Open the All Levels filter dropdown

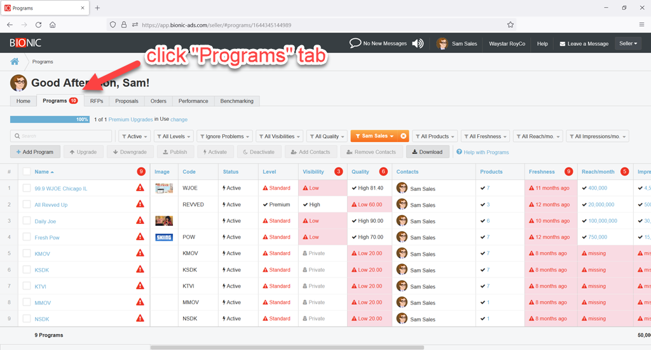tap(174, 136)
